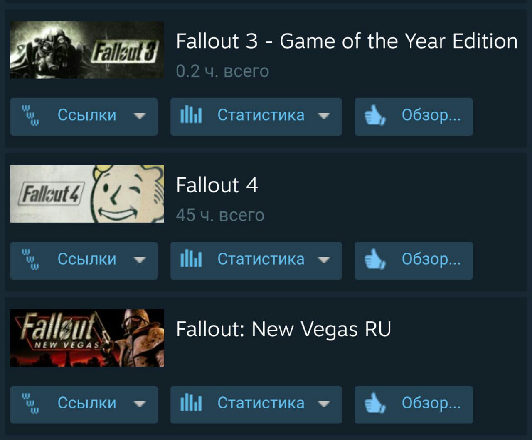Open the Fallout: New Vegas RU title link
This screenshot has width=532, height=440.
283,329
